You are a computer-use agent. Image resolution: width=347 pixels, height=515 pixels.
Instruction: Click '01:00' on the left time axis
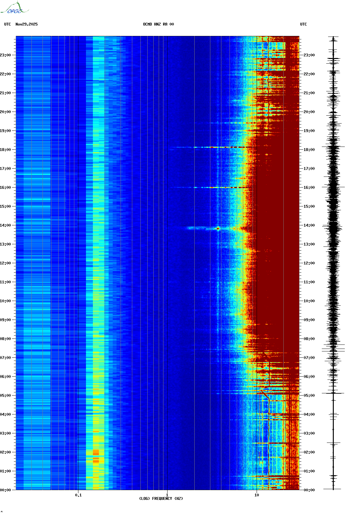point(5,471)
